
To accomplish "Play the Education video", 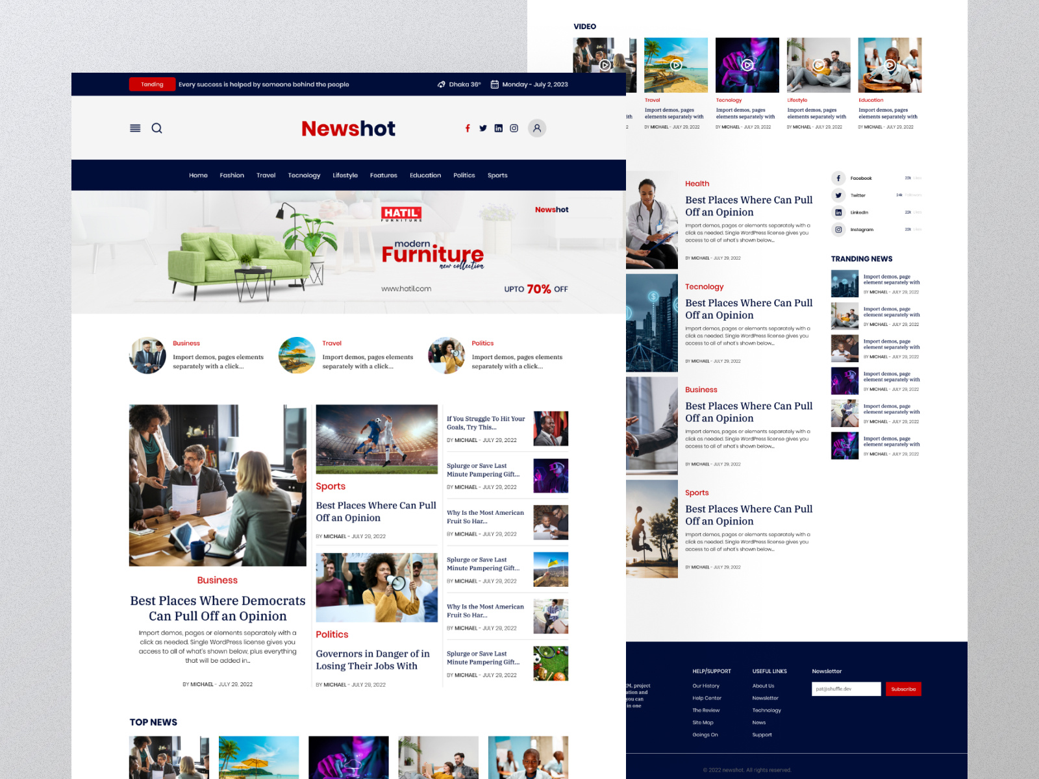I will click(x=890, y=65).
